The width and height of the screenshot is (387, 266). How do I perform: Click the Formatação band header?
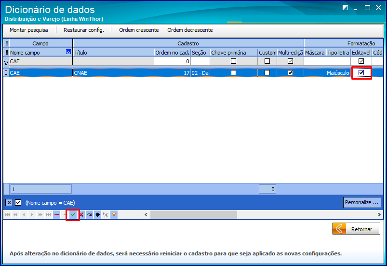pos(344,43)
